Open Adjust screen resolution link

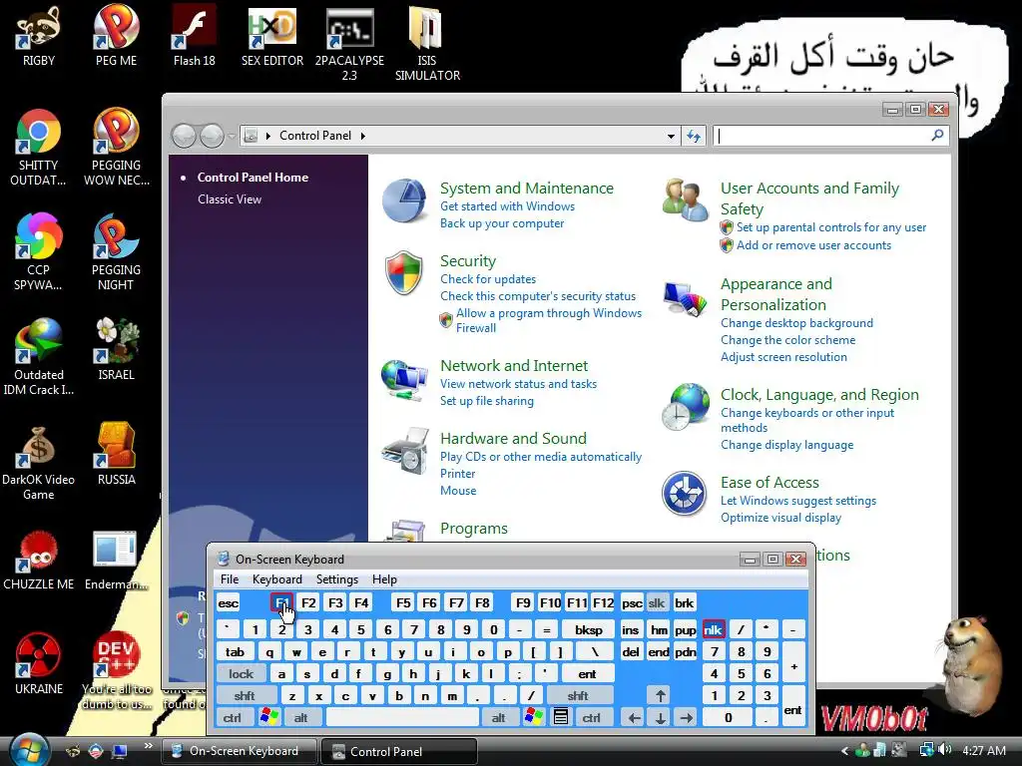[783, 357]
